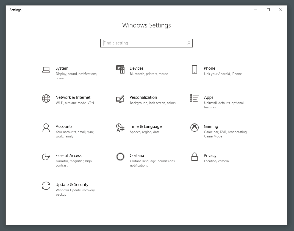Minimize the Settings window

(255, 10)
